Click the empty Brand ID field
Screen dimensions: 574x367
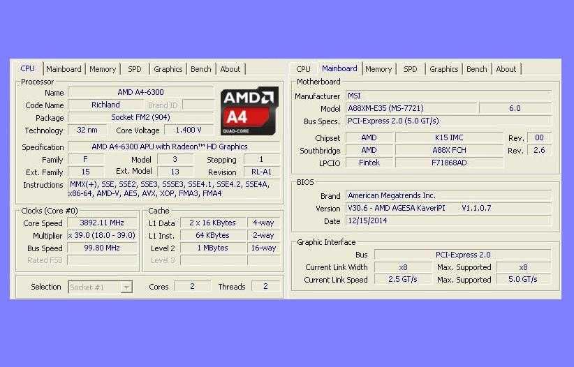point(198,105)
